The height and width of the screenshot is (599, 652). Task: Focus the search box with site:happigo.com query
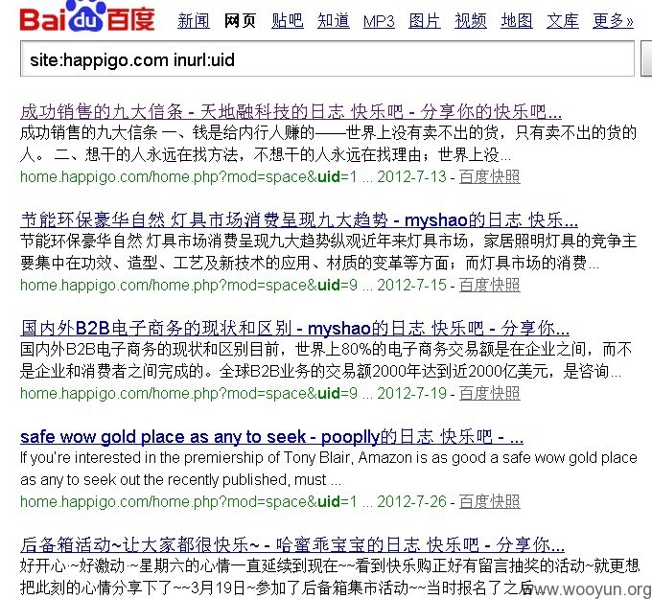pyautogui.click(x=327, y=58)
